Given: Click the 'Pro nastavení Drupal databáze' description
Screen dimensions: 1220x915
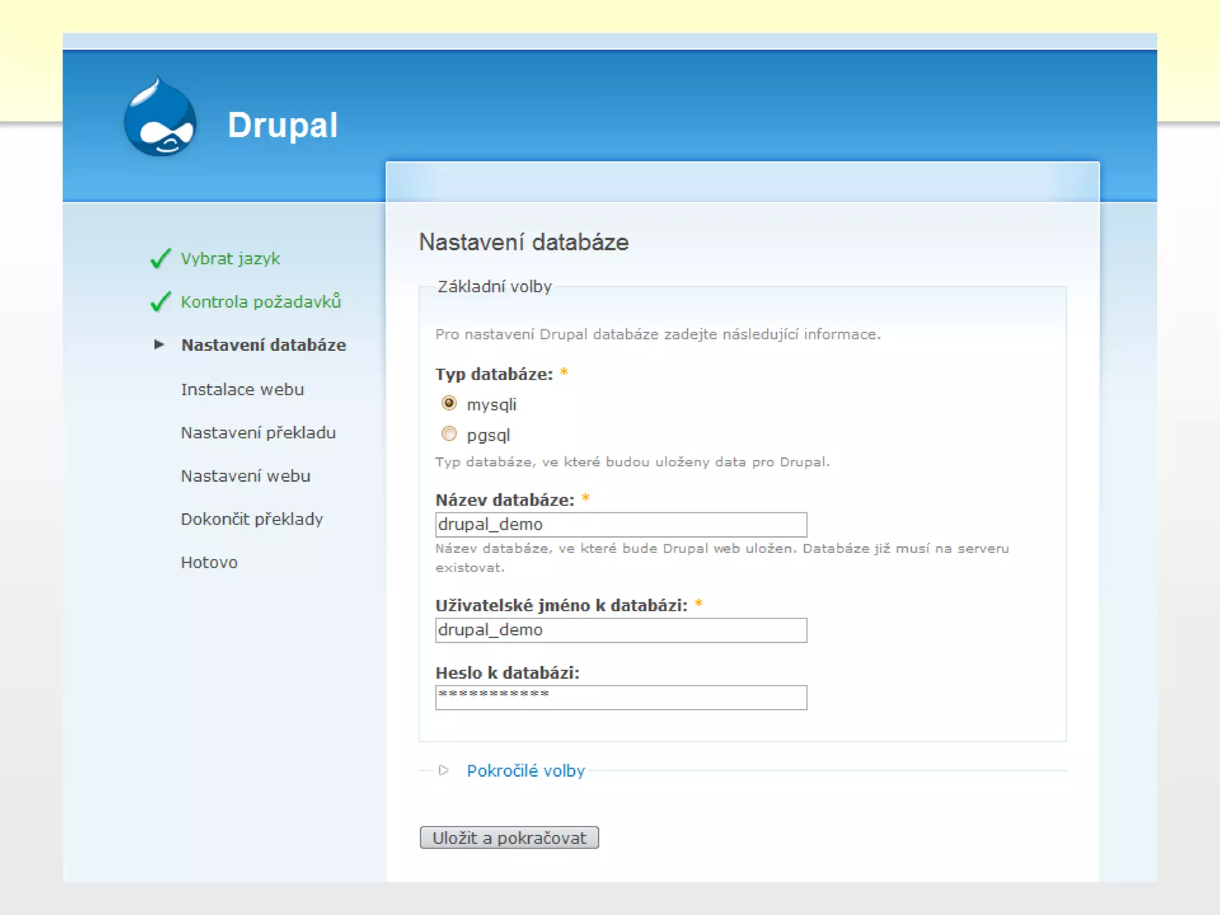Looking at the screenshot, I should pyautogui.click(x=658, y=334).
